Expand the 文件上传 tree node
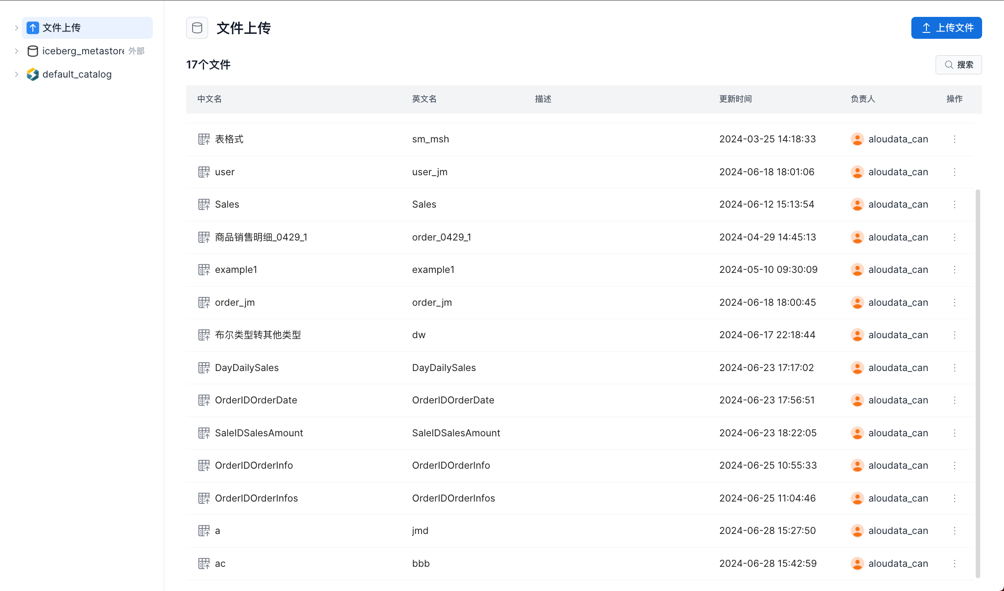The width and height of the screenshot is (1004, 591). (16, 28)
